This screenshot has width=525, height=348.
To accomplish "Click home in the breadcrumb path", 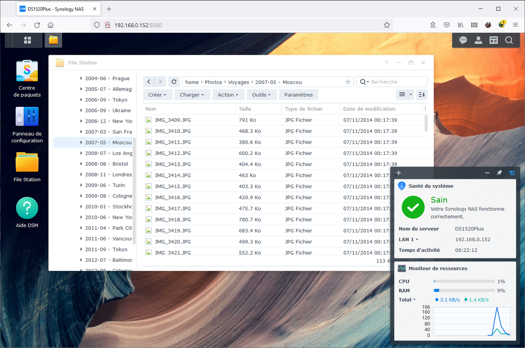I will 192,82.
